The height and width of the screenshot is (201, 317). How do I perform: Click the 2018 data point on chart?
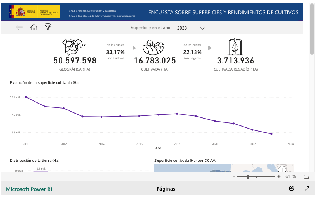[177, 114]
